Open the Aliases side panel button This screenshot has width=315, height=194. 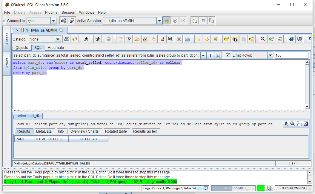[x=7, y=38]
